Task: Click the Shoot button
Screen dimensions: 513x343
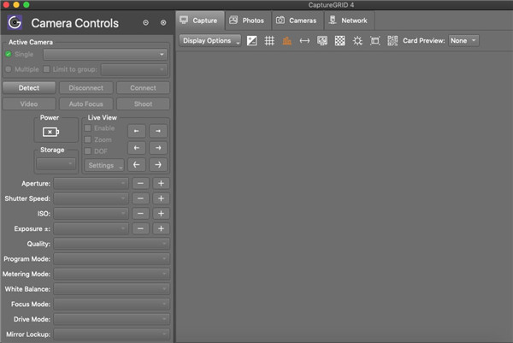Action: click(143, 103)
